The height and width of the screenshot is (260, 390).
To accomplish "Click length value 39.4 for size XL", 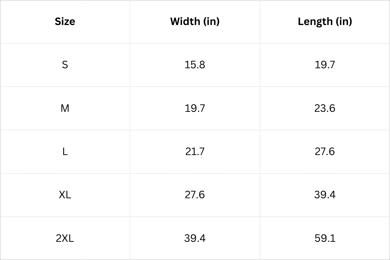I will [x=325, y=195].
